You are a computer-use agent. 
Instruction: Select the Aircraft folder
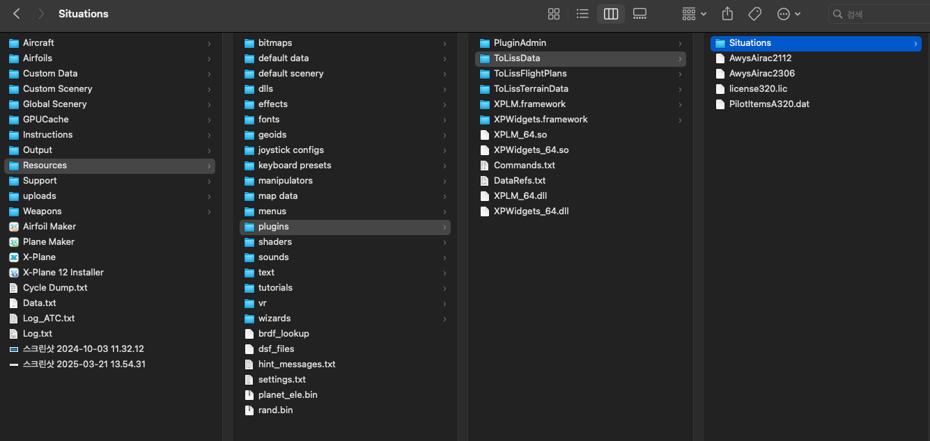[109, 43]
